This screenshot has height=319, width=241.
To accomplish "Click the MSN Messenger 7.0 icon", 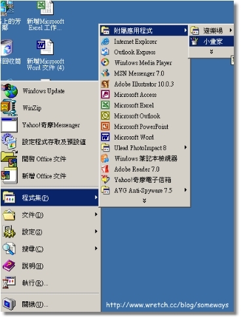I will click(x=105, y=73).
